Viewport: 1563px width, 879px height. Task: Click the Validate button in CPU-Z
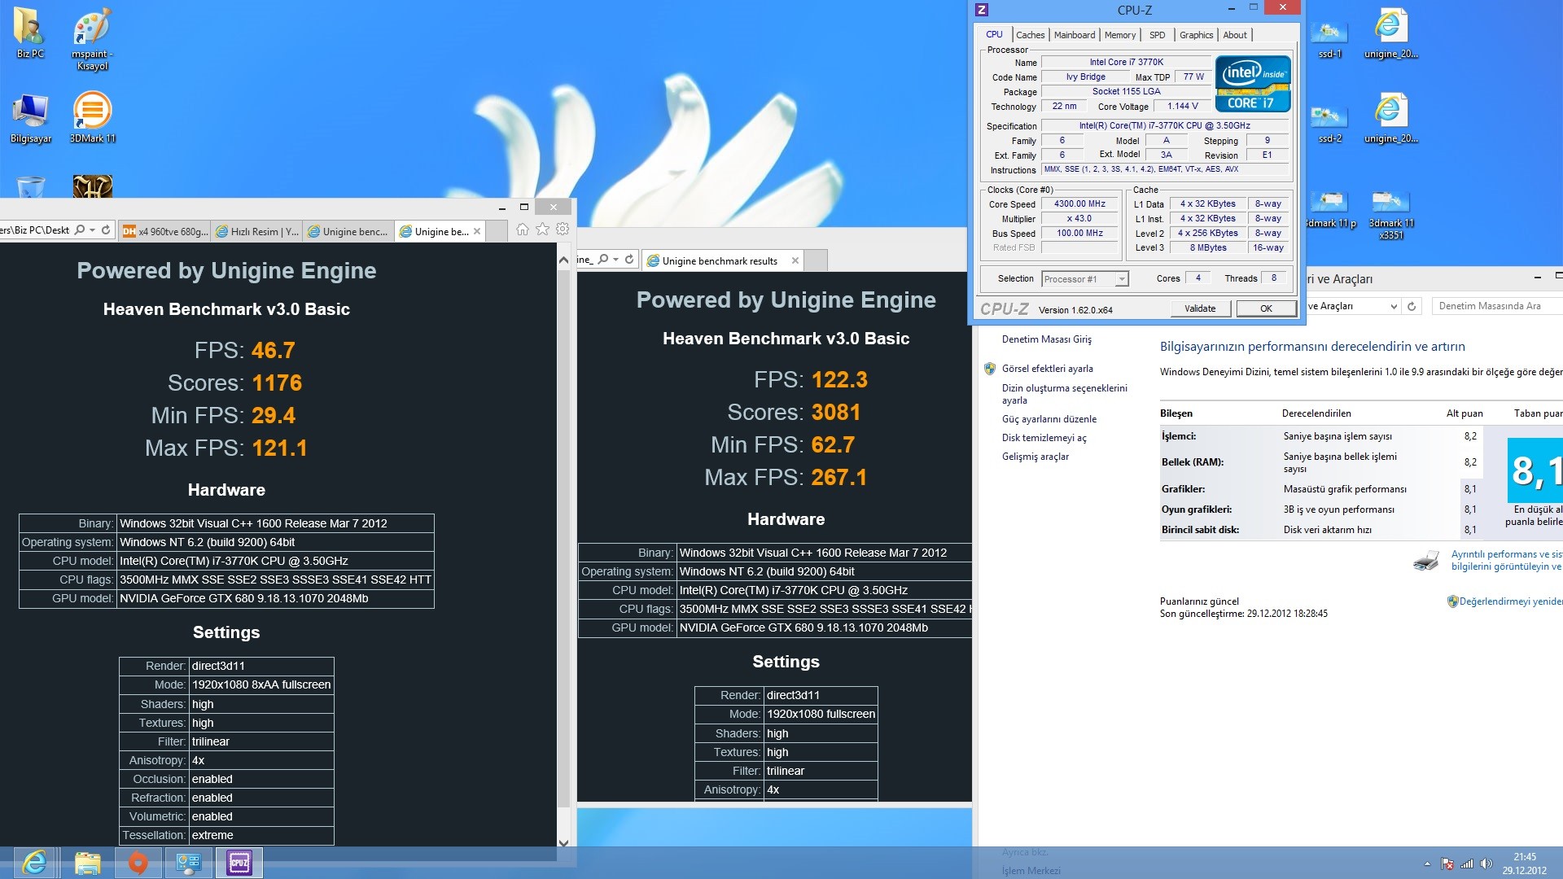coord(1200,308)
